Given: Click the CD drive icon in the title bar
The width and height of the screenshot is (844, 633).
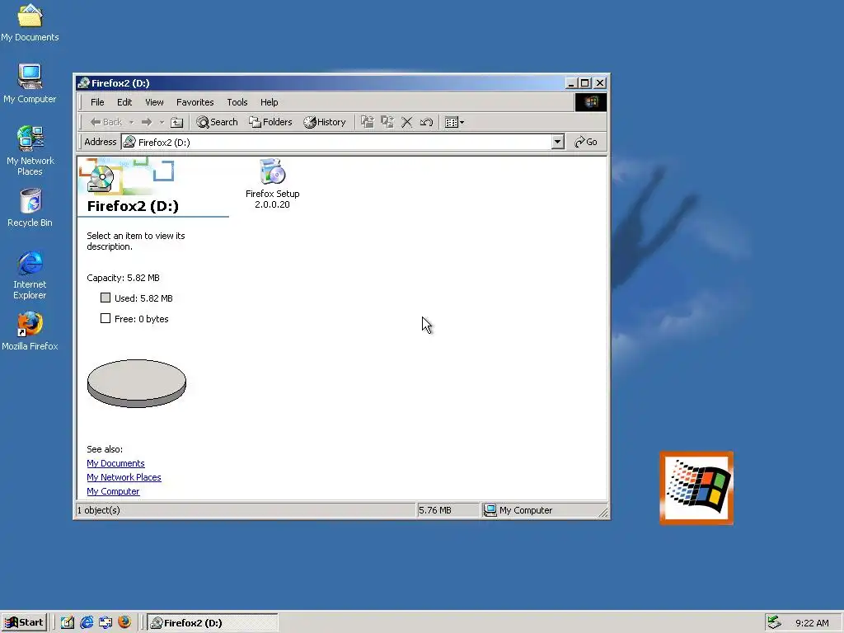Looking at the screenshot, I should [83, 83].
